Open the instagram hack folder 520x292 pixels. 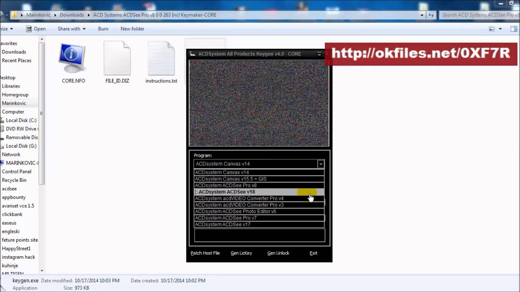click(x=18, y=257)
